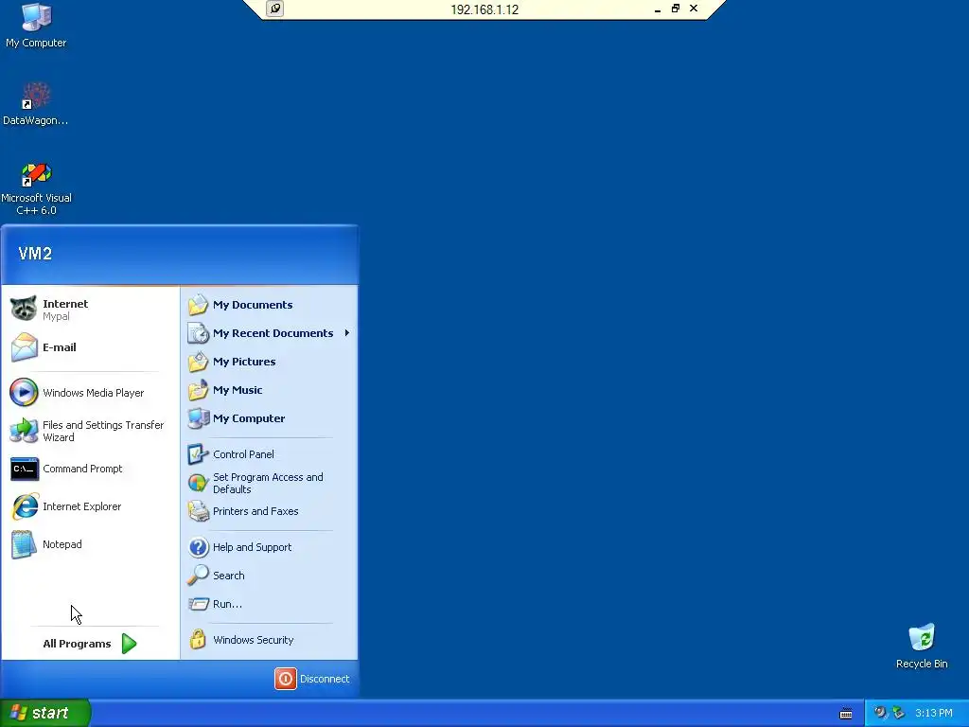Screen dimensions: 969x727
Task: Click the first system tray icon
Action: click(x=880, y=713)
